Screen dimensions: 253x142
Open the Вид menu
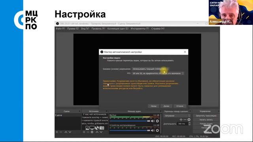[x=85, y=29]
